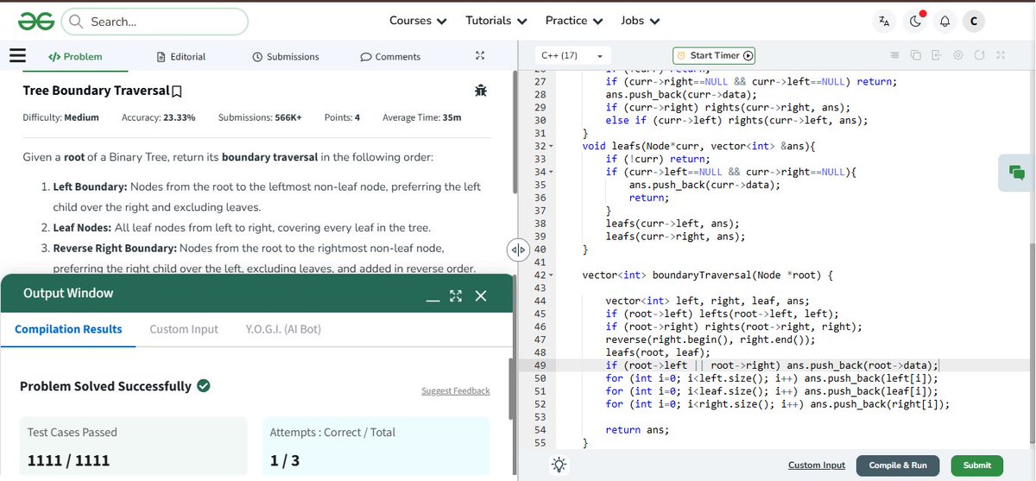This screenshot has height=481, width=1036.
Task: Collapse the code fold at line 32
Action: pos(551,147)
